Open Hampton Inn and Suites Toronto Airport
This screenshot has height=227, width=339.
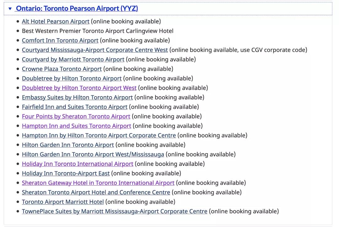[77, 126]
